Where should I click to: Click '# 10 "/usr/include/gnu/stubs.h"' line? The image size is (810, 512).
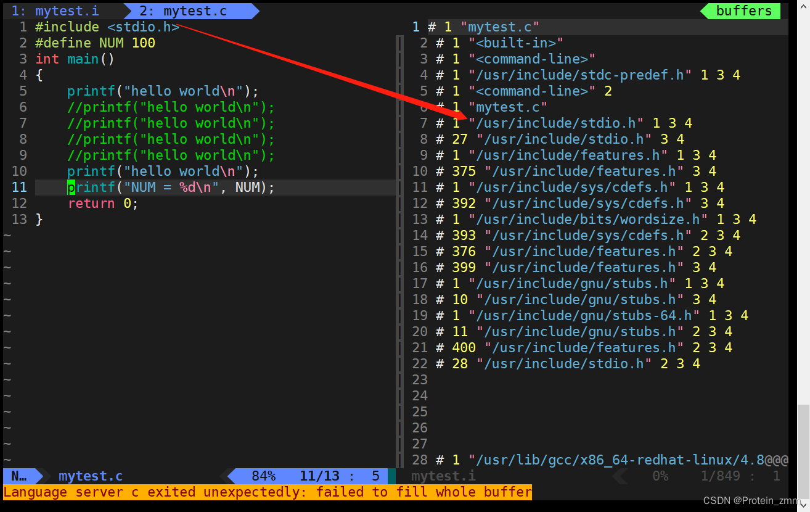(x=576, y=300)
